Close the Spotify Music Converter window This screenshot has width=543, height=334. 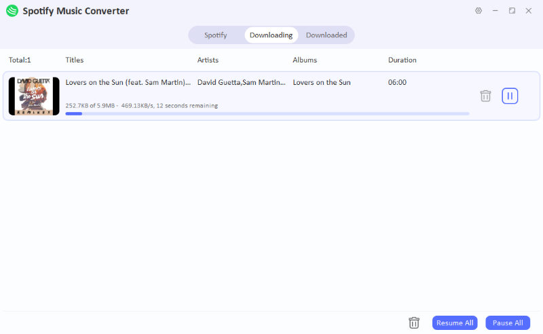pyautogui.click(x=529, y=11)
